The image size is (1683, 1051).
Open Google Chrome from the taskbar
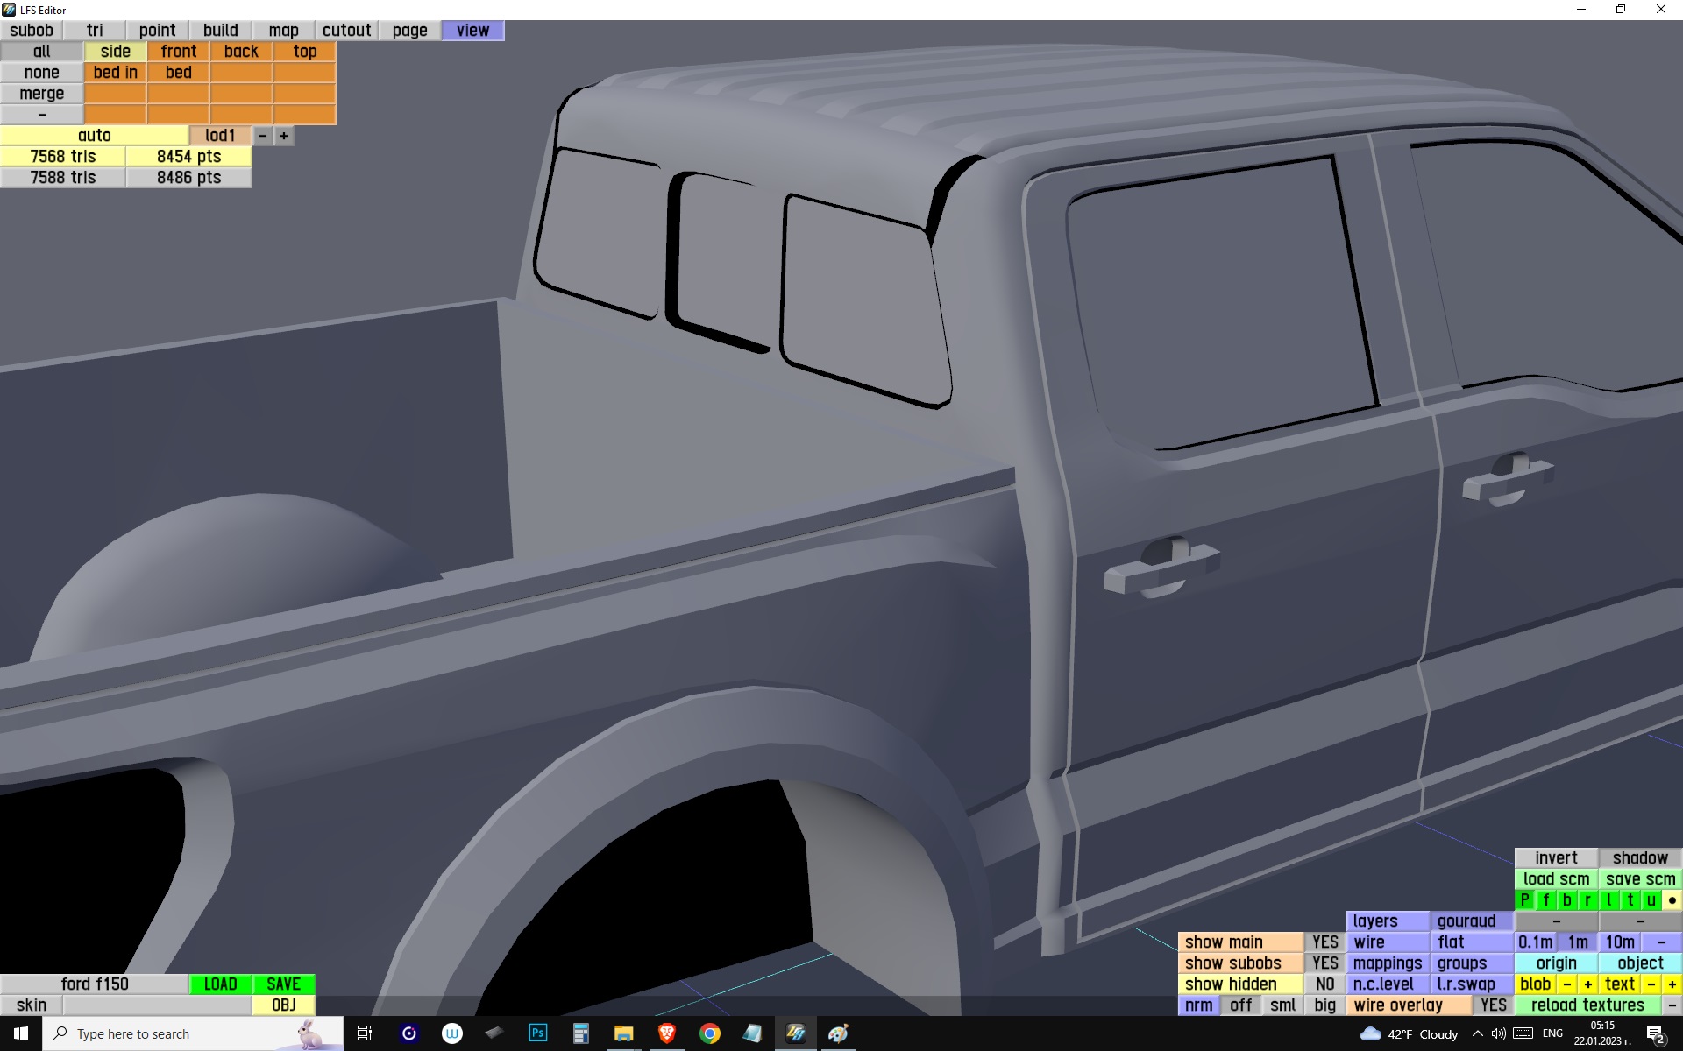click(709, 1033)
